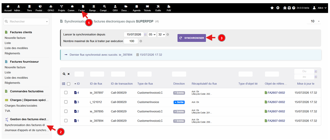Viewport: 330px width, 140px height.
Task: Open Nouvelle facture under Factures clients
Action: 15,38
